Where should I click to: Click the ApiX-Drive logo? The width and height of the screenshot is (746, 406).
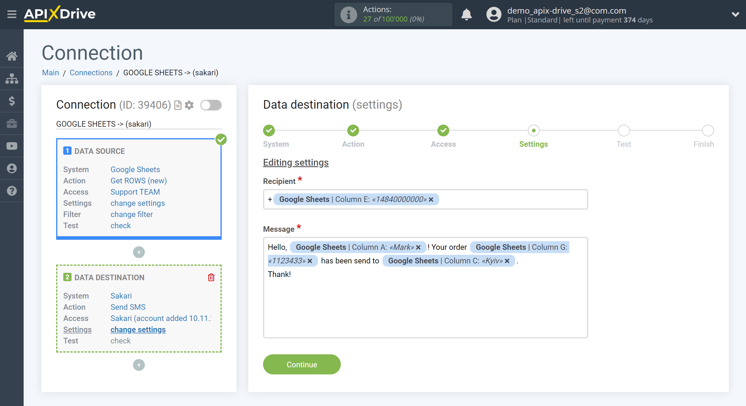(x=60, y=14)
